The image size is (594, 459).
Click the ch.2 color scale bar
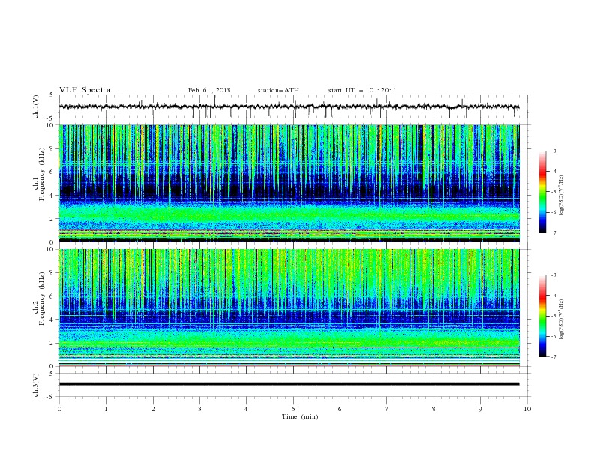542,316
